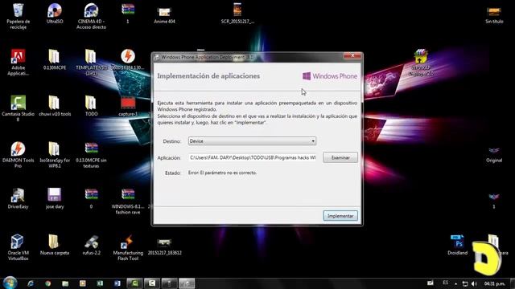Click the Implementar button
The width and height of the screenshot is (515, 289).
click(x=340, y=216)
